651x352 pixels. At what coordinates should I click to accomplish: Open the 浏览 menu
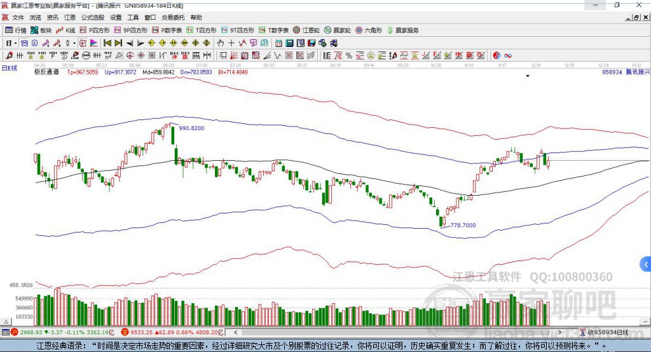point(36,17)
